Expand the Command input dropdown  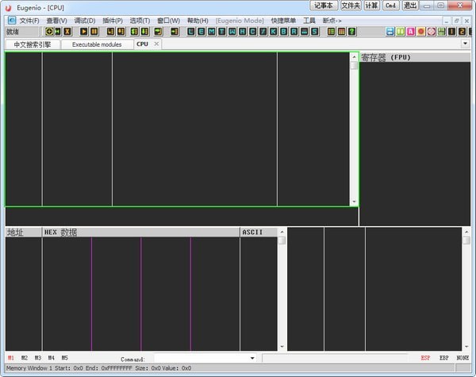(x=251, y=359)
